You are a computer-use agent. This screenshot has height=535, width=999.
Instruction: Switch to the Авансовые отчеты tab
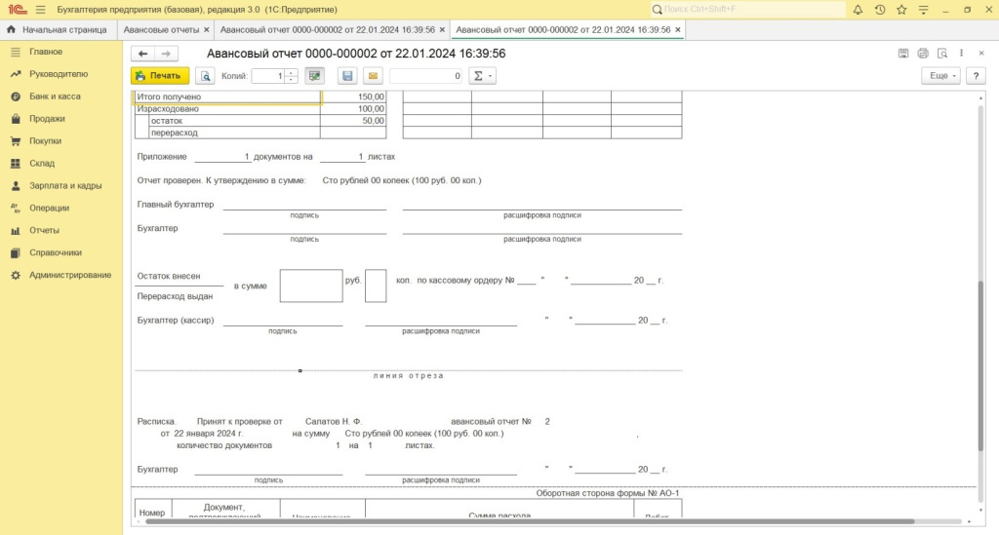coord(161,30)
